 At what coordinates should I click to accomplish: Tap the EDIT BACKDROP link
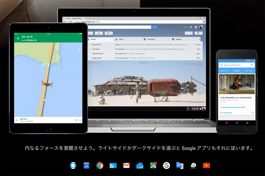pyautogui.click(x=226, y=113)
